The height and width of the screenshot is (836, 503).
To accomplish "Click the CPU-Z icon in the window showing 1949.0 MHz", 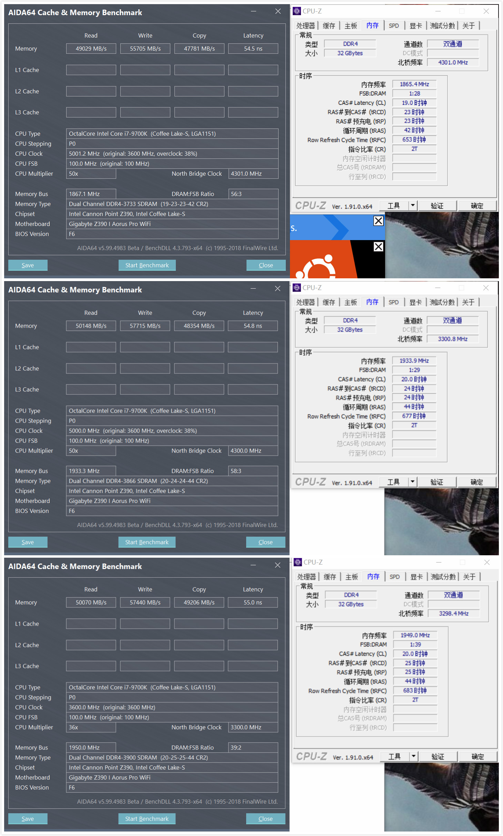I will click(x=298, y=562).
